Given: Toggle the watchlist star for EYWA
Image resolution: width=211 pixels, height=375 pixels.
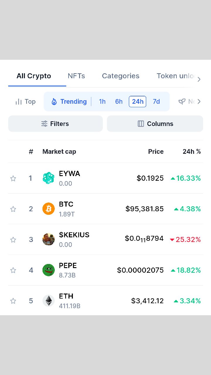Looking at the screenshot, I should click(x=13, y=178).
